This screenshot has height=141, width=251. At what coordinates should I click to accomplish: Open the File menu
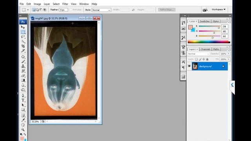click(x=22, y=4)
